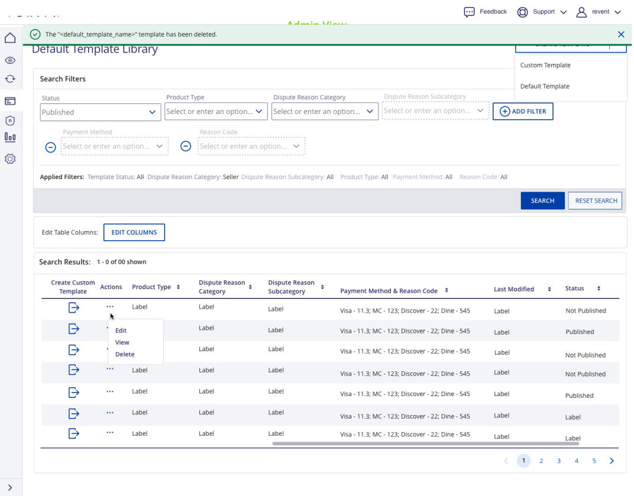The height and width of the screenshot is (496, 634).
Task: Open the Dispute Reason Category dropdown
Action: pos(324,111)
